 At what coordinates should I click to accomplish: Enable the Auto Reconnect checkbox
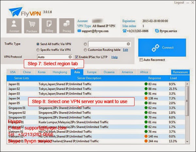[141, 60]
